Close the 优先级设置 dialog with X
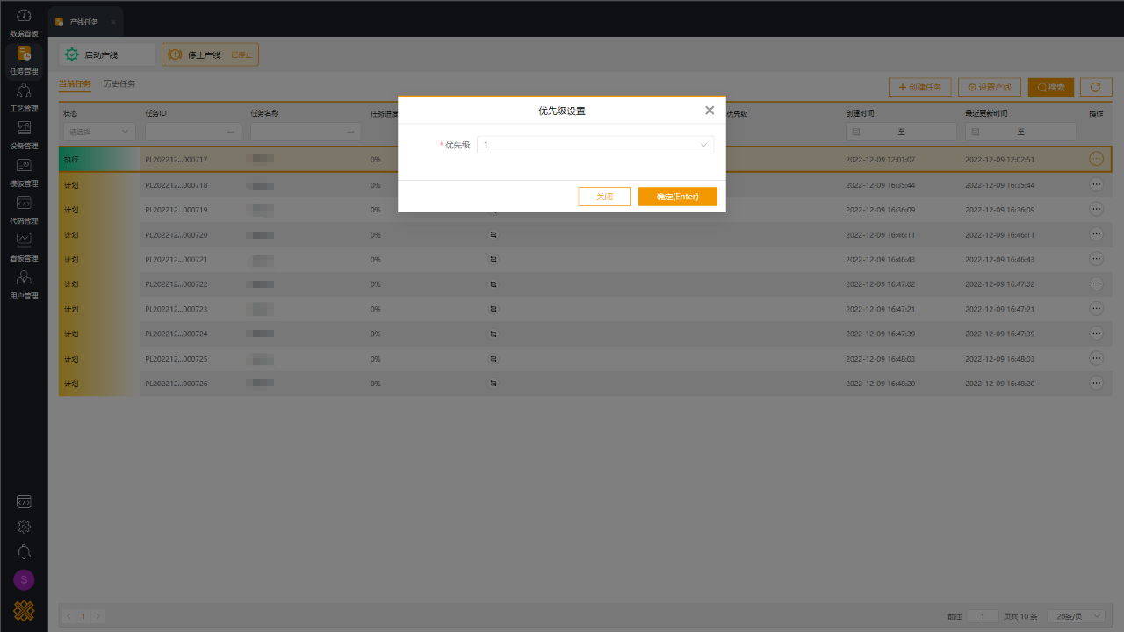 [x=710, y=111]
